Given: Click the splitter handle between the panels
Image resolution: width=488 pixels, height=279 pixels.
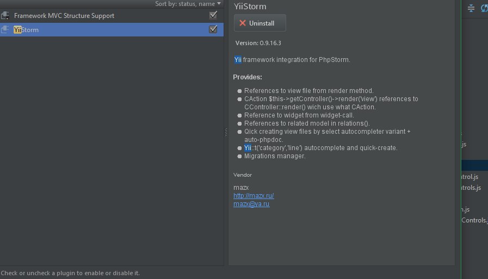Looking at the screenshot, I should 226,133.
